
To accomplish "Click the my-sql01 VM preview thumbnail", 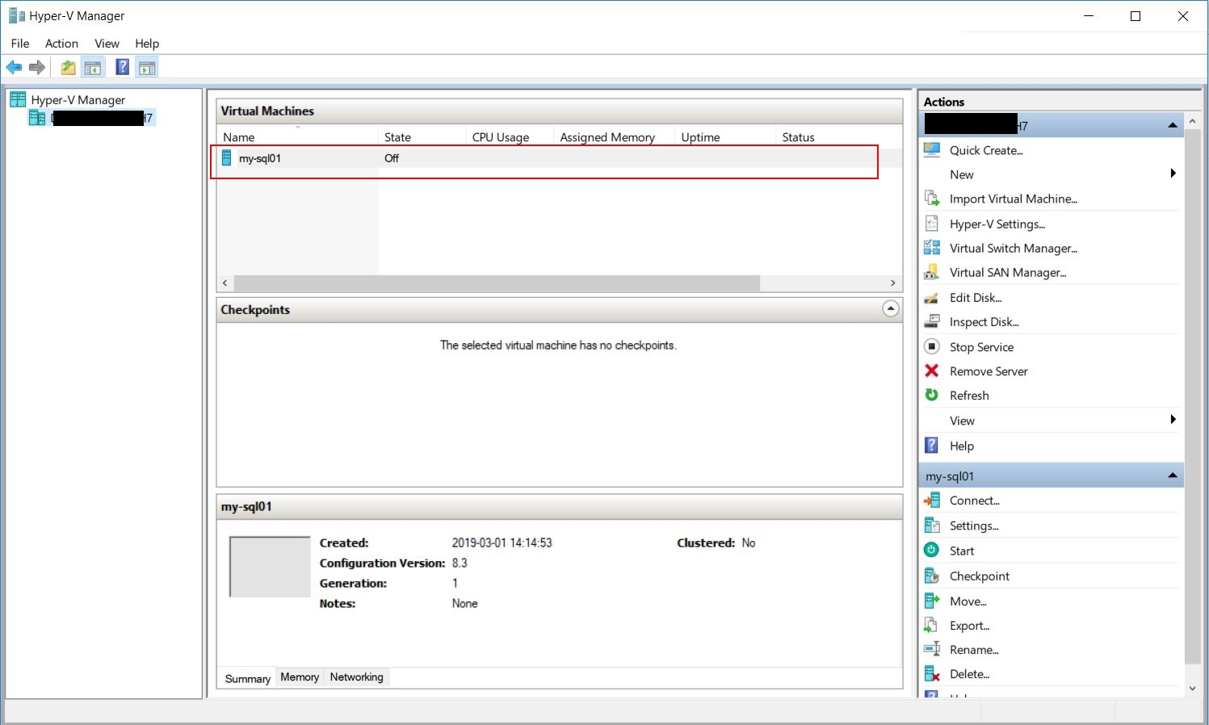I will (x=270, y=567).
